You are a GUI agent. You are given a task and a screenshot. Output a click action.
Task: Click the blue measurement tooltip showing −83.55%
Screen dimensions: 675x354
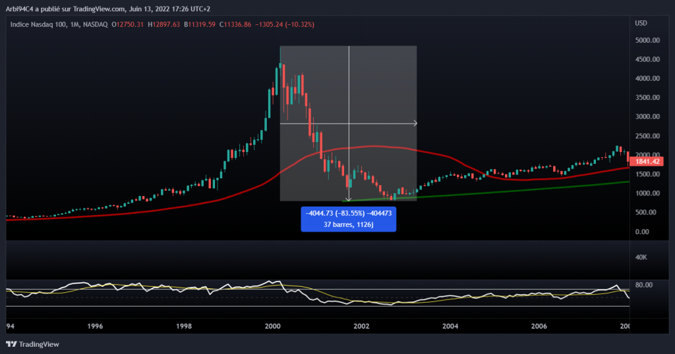[349, 219]
